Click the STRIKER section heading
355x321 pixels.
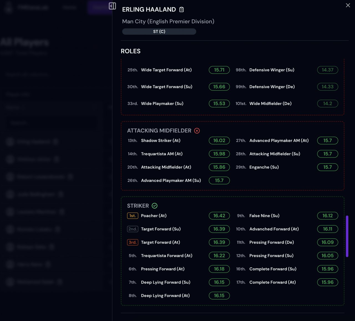point(138,206)
